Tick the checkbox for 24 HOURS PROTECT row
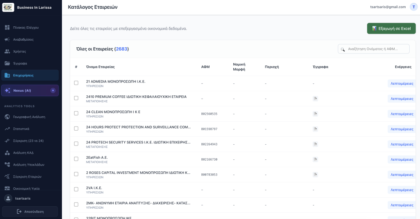 click(76, 129)
